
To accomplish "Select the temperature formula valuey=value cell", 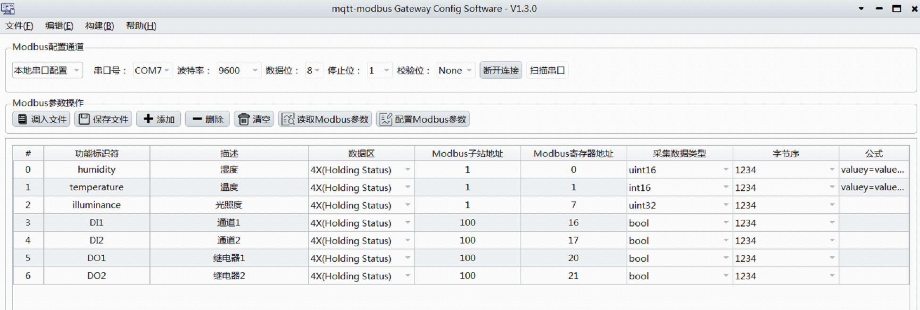I will 874,187.
